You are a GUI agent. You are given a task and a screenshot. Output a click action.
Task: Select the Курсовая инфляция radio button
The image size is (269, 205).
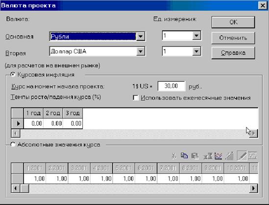point(13,75)
